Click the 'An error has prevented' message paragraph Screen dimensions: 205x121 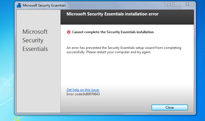coord(124,50)
